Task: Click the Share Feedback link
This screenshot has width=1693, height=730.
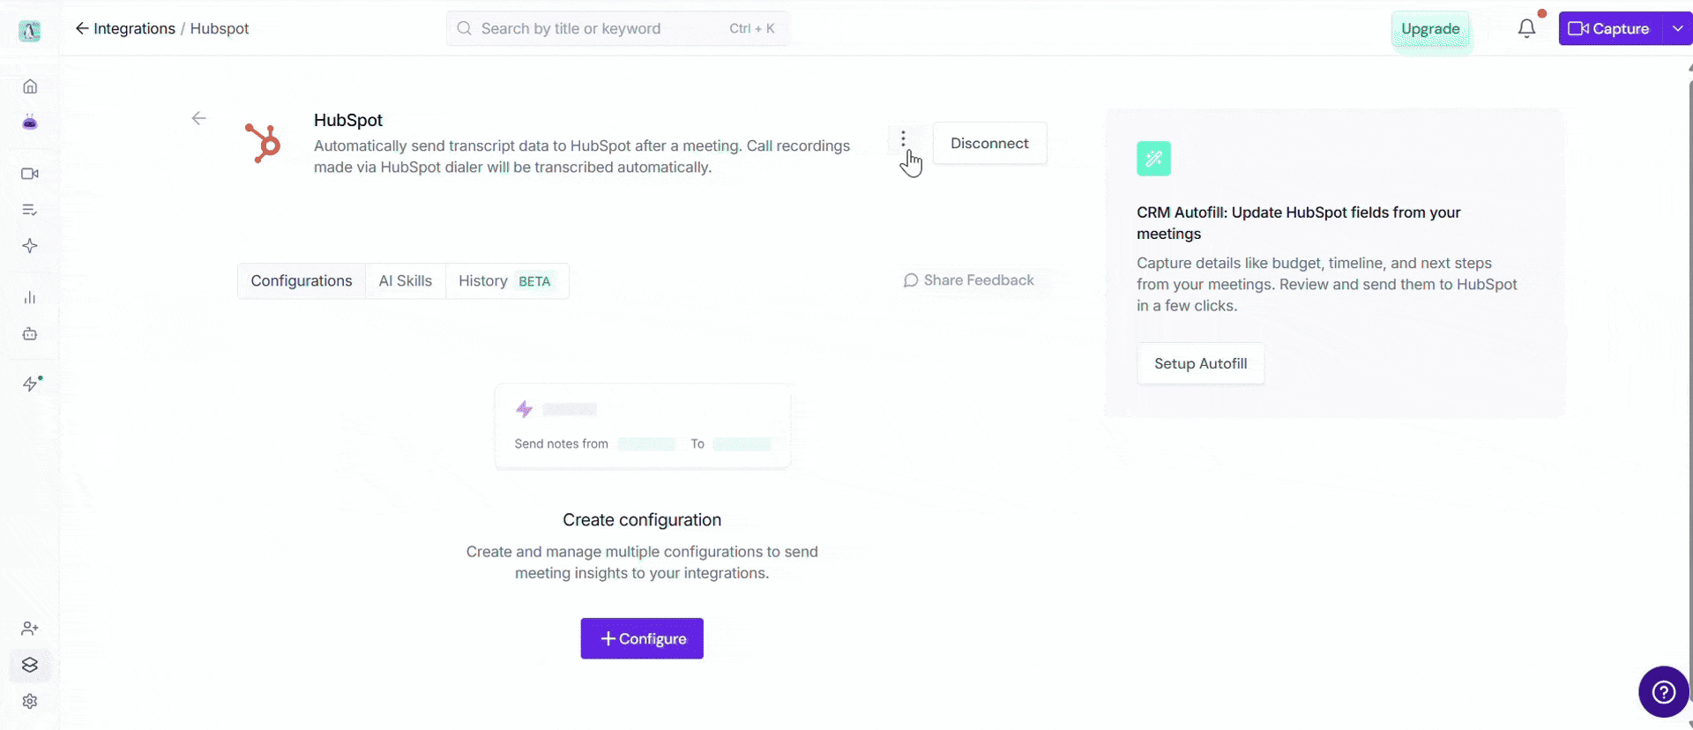Action: point(969,280)
